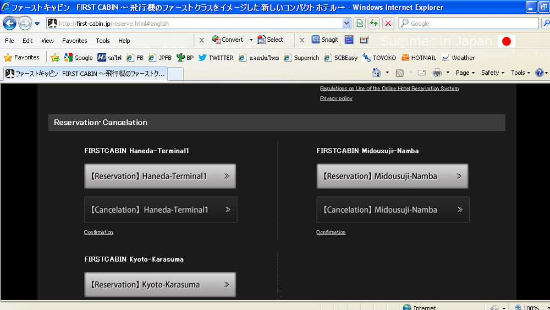Open Regulations on Use of Online Reservation link

pyautogui.click(x=389, y=88)
